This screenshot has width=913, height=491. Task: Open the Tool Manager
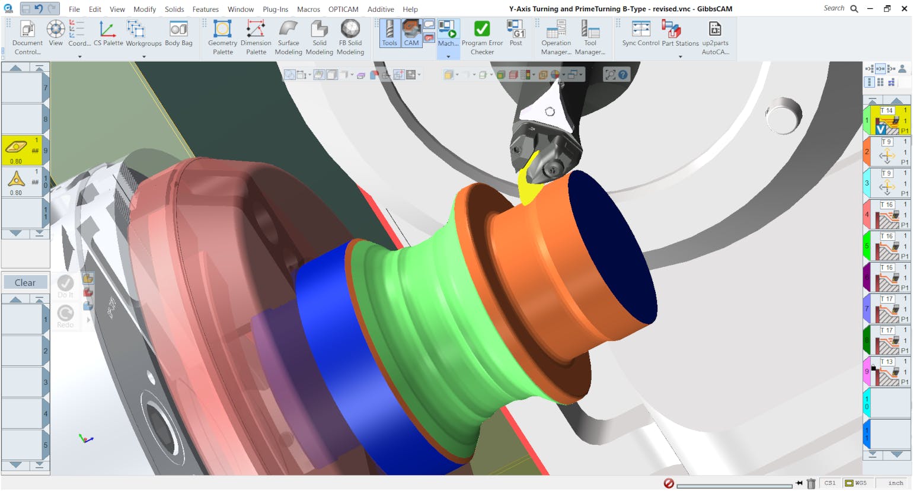tap(590, 36)
